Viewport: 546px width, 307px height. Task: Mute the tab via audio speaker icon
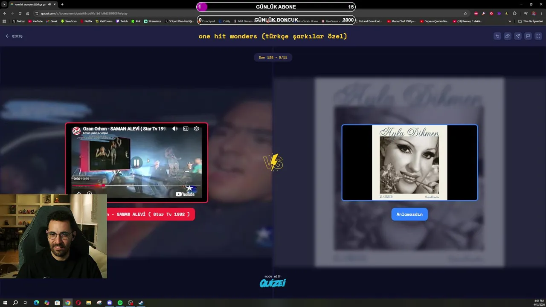49,4
